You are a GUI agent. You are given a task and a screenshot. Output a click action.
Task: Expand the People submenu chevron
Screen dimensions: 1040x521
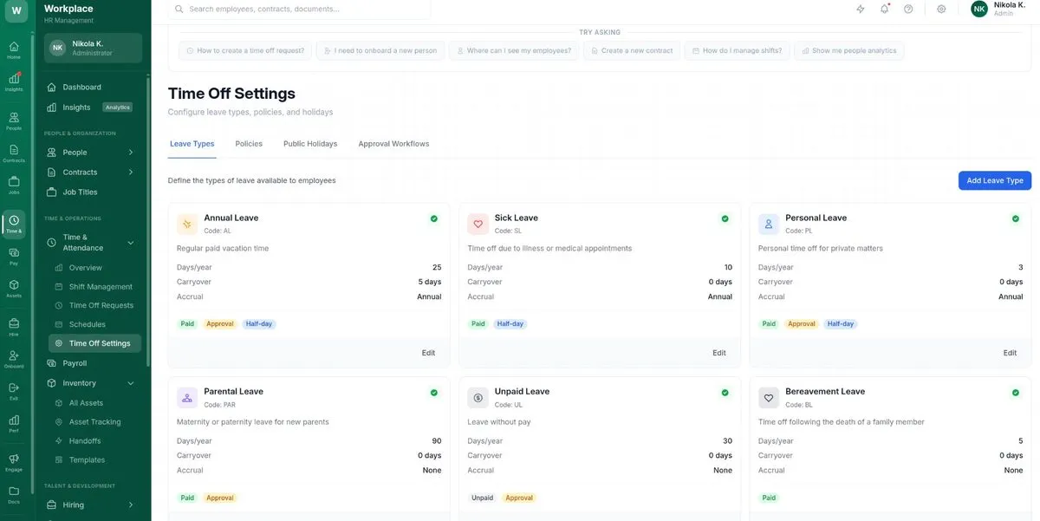pyautogui.click(x=131, y=153)
